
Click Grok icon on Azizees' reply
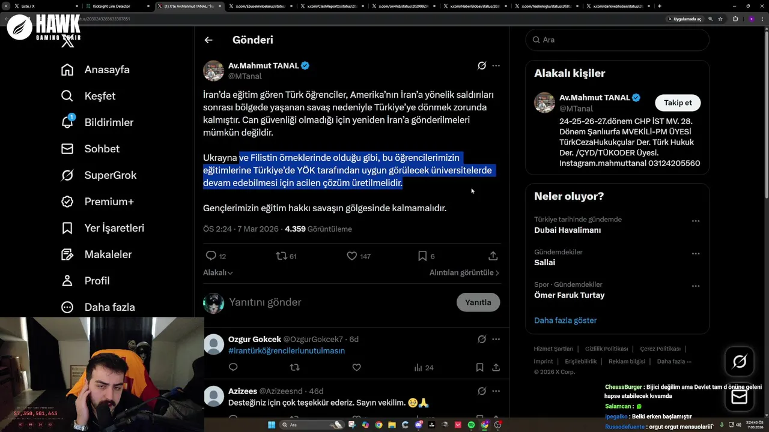(481, 391)
